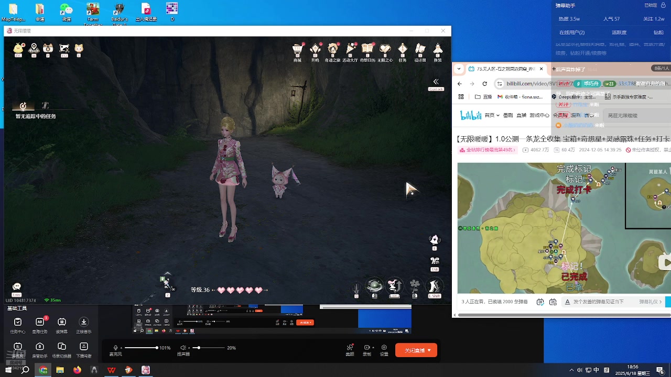Open Firefox from the taskbar
Viewport: 671px width, 377px height.
[78, 370]
